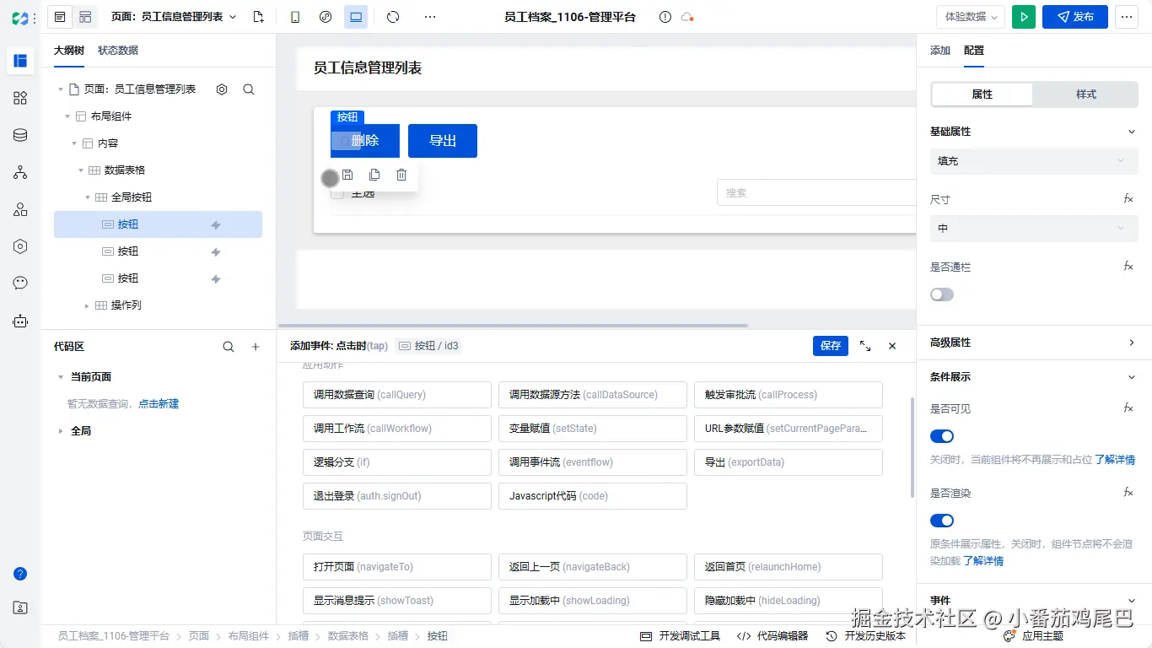The image size is (1152, 648).
Task: Collapse the 基础属性 section
Action: (x=1132, y=132)
